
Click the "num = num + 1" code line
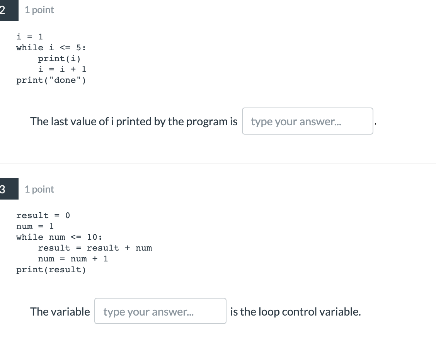tap(73, 259)
